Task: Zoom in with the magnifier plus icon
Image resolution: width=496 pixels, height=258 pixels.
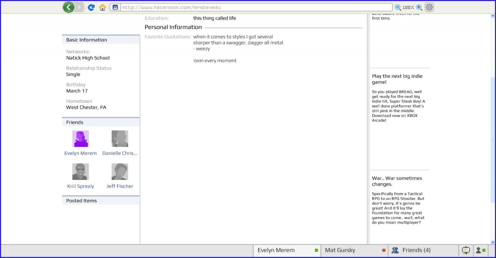Action: coord(419,7)
